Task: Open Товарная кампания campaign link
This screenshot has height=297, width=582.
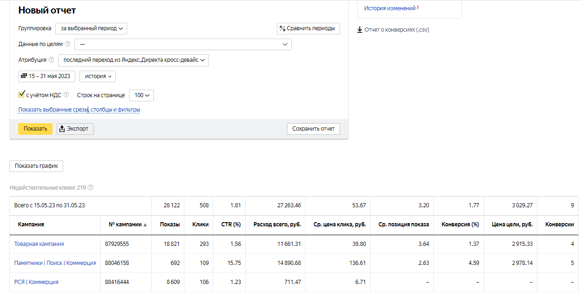Action: [39, 244]
